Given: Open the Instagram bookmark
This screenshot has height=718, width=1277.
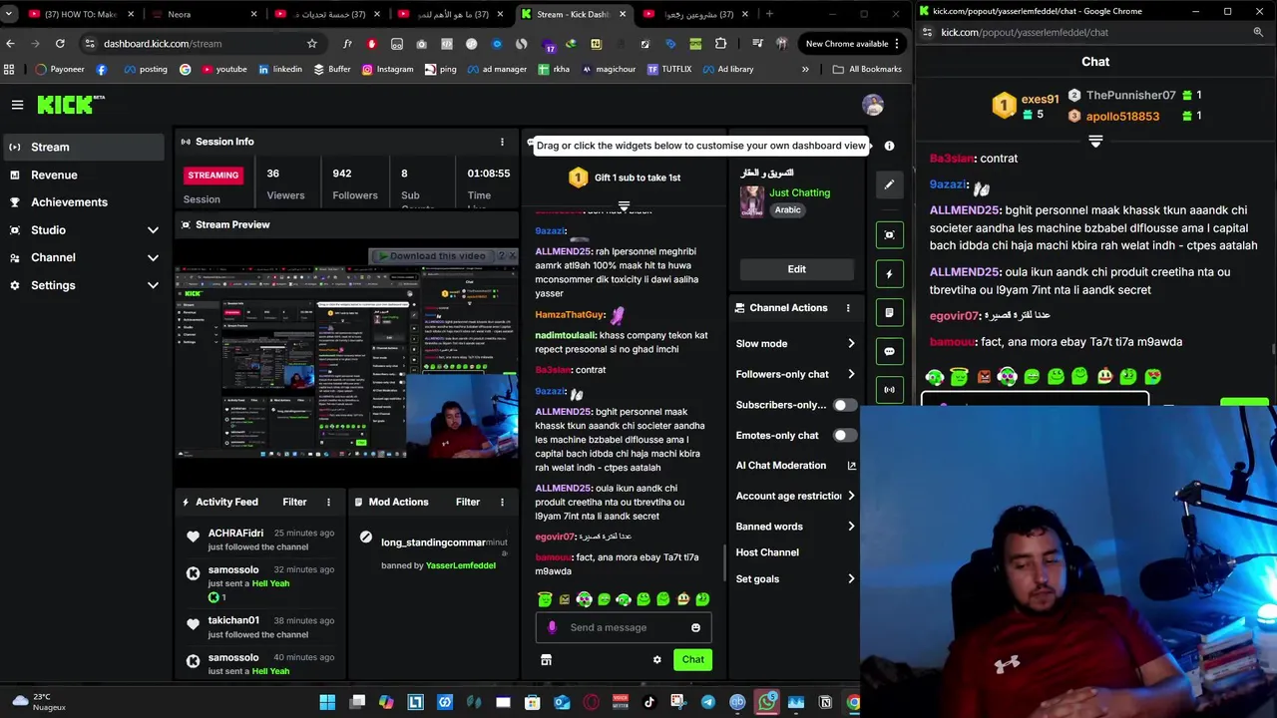Looking at the screenshot, I should tap(387, 69).
